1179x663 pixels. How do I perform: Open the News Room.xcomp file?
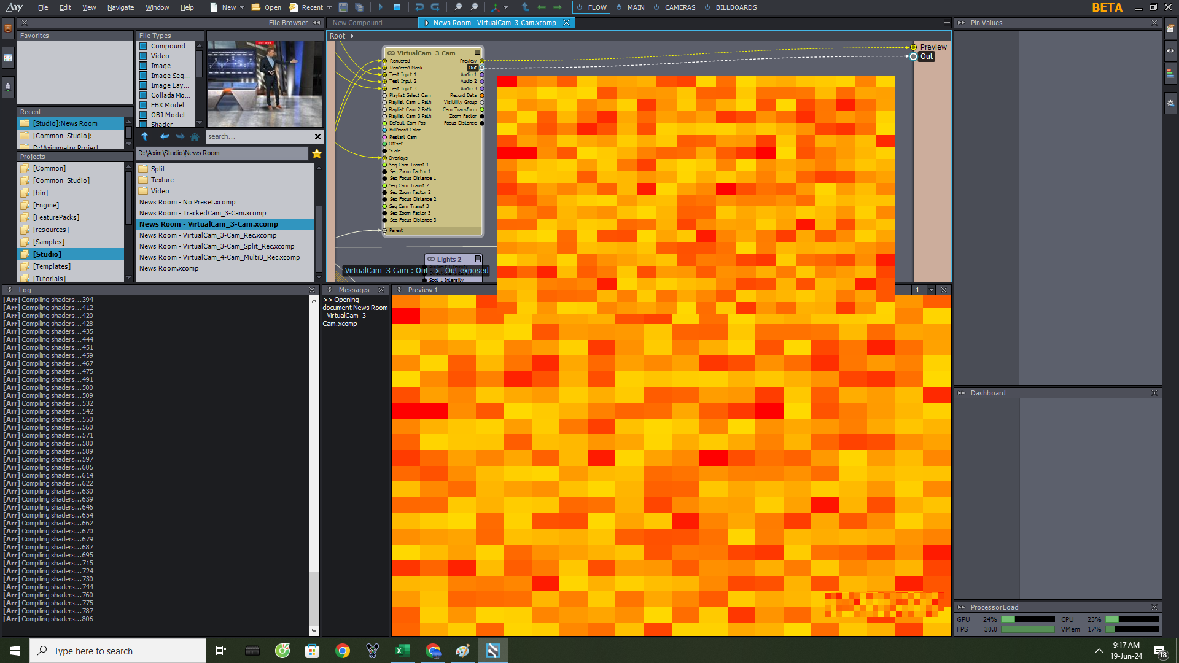(168, 268)
